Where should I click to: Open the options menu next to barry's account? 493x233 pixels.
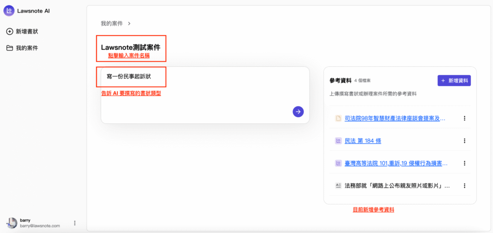coord(75,223)
